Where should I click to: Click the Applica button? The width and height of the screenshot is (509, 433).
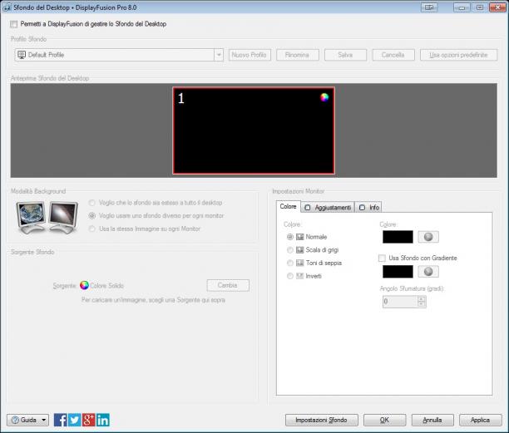[481, 420]
